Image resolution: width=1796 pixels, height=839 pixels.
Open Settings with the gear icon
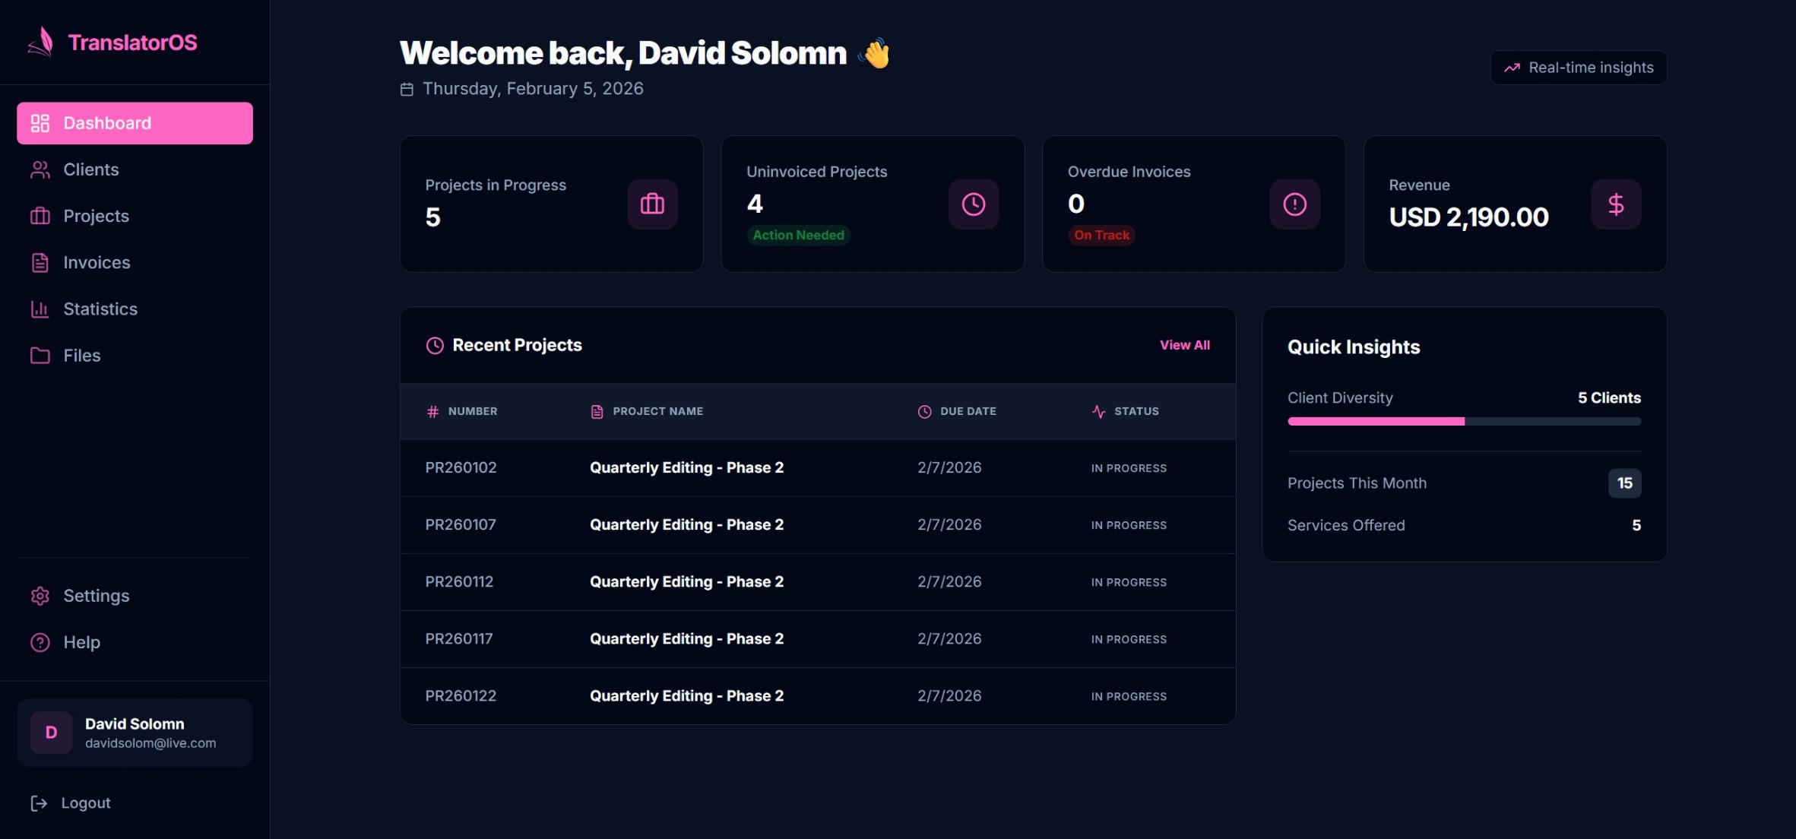[40, 596]
